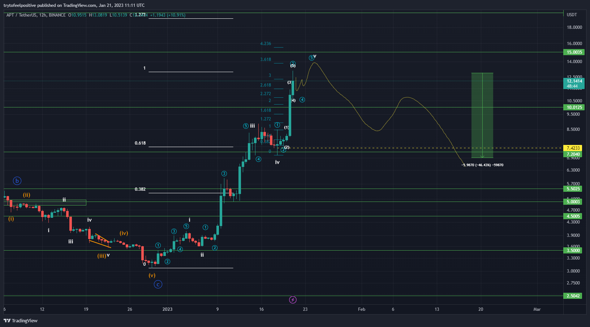Screen dimensions: 590x327
Task: Click the orange (v) wave label
Action: pyautogui.click(x=152, y=275)
